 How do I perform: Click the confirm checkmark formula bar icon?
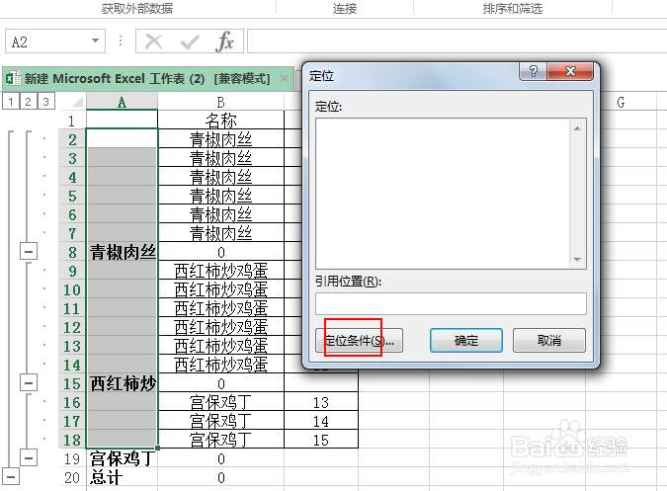(190, 41)
